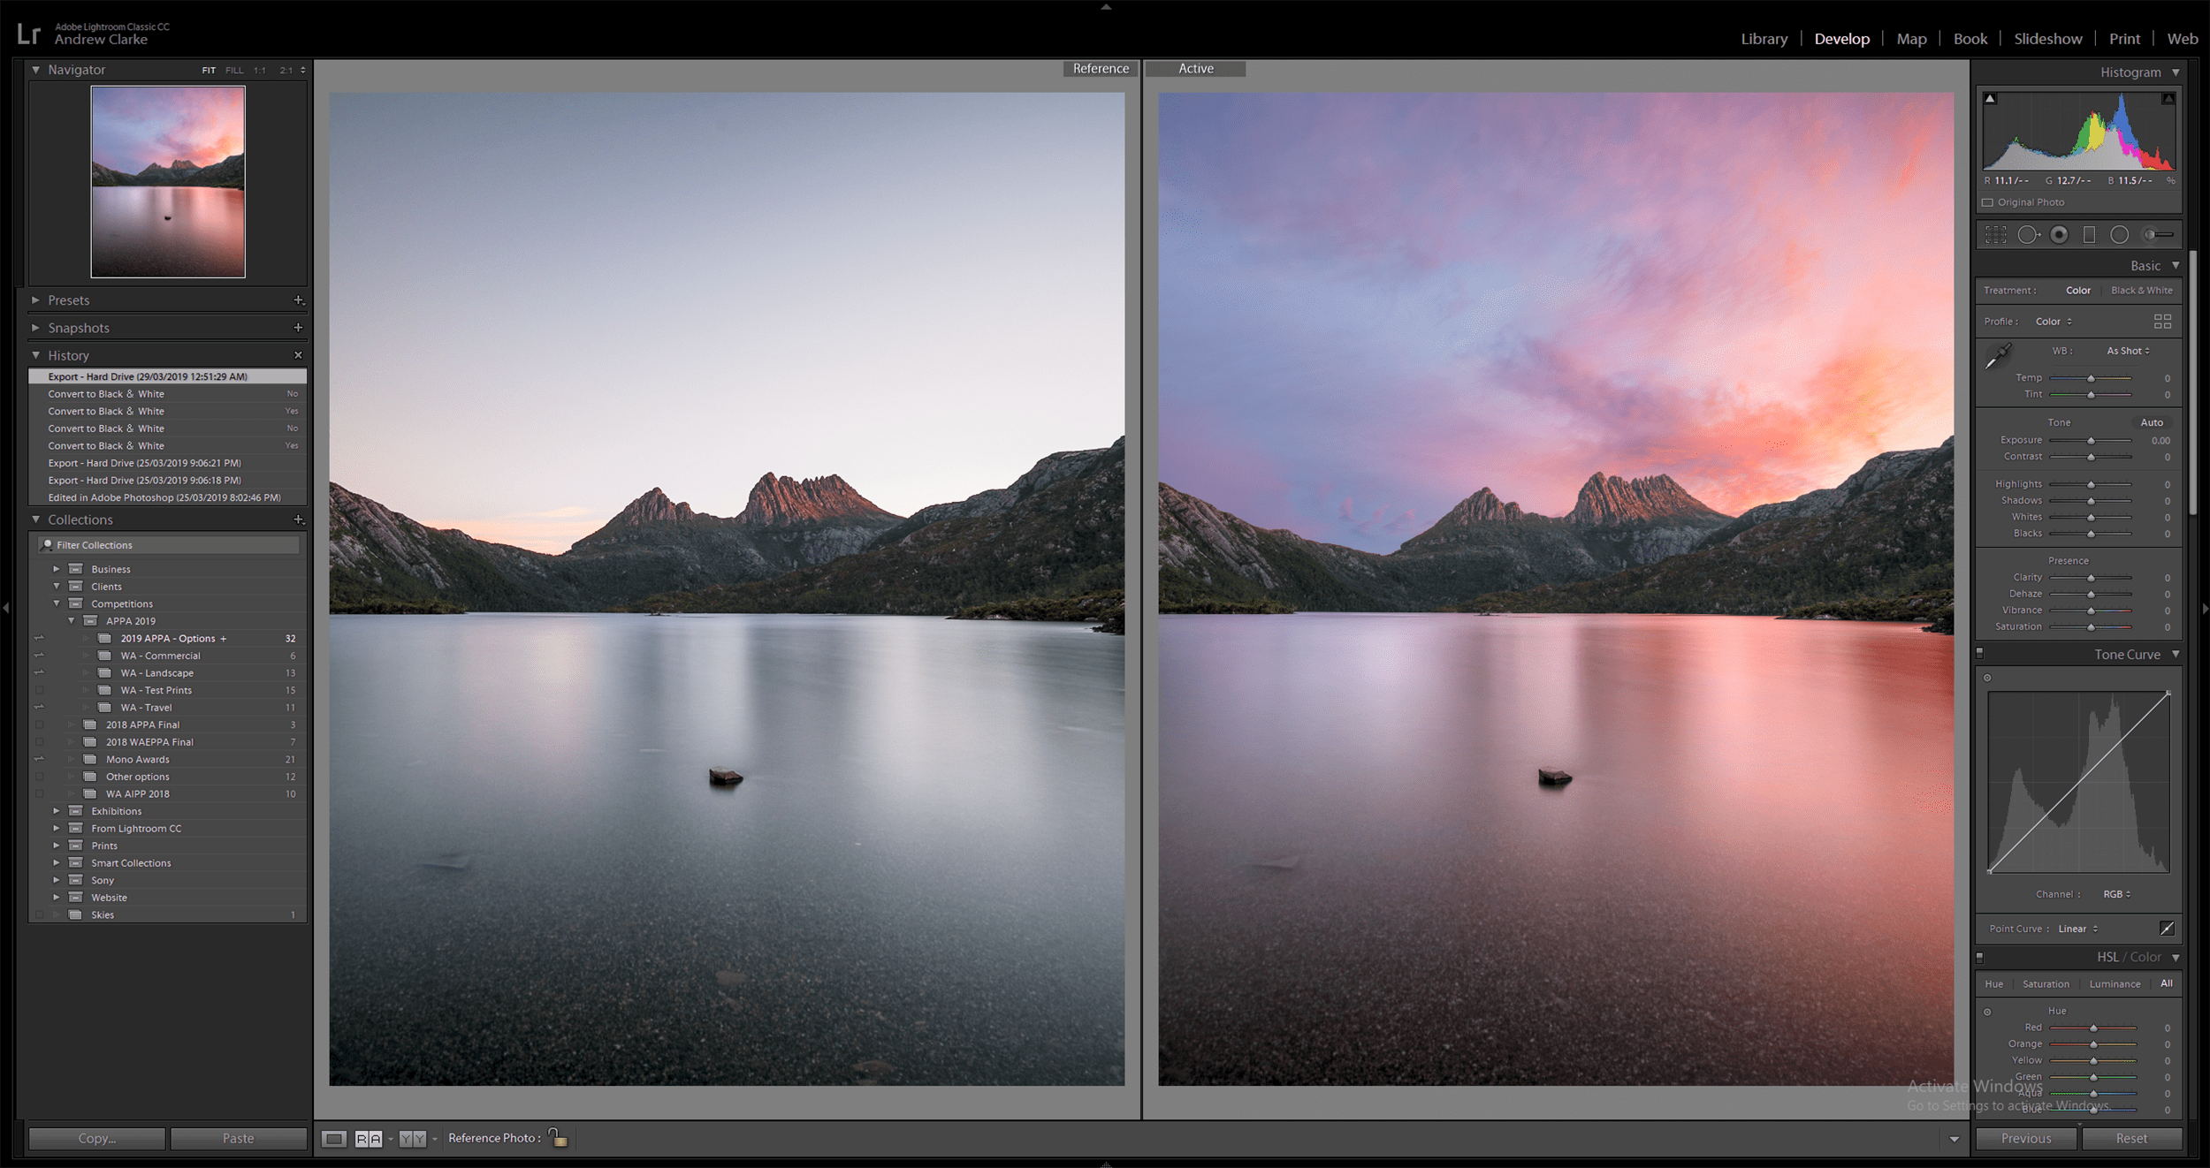
Task: Collapse the Competitions collection set
Action: pos(57,603)
